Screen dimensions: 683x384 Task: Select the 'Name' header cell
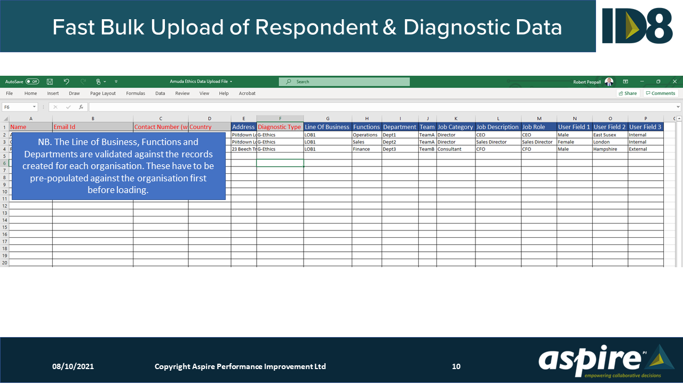click(31, 127)
